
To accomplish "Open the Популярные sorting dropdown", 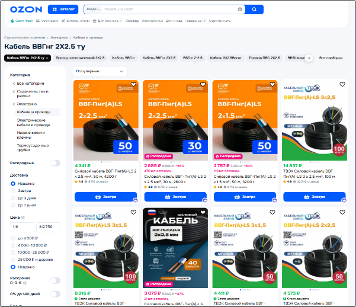I will pos(100,71).
